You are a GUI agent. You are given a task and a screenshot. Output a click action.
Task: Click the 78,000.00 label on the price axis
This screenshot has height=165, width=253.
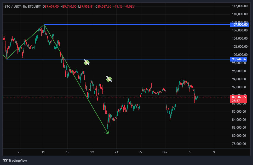[x=240, y=144]
